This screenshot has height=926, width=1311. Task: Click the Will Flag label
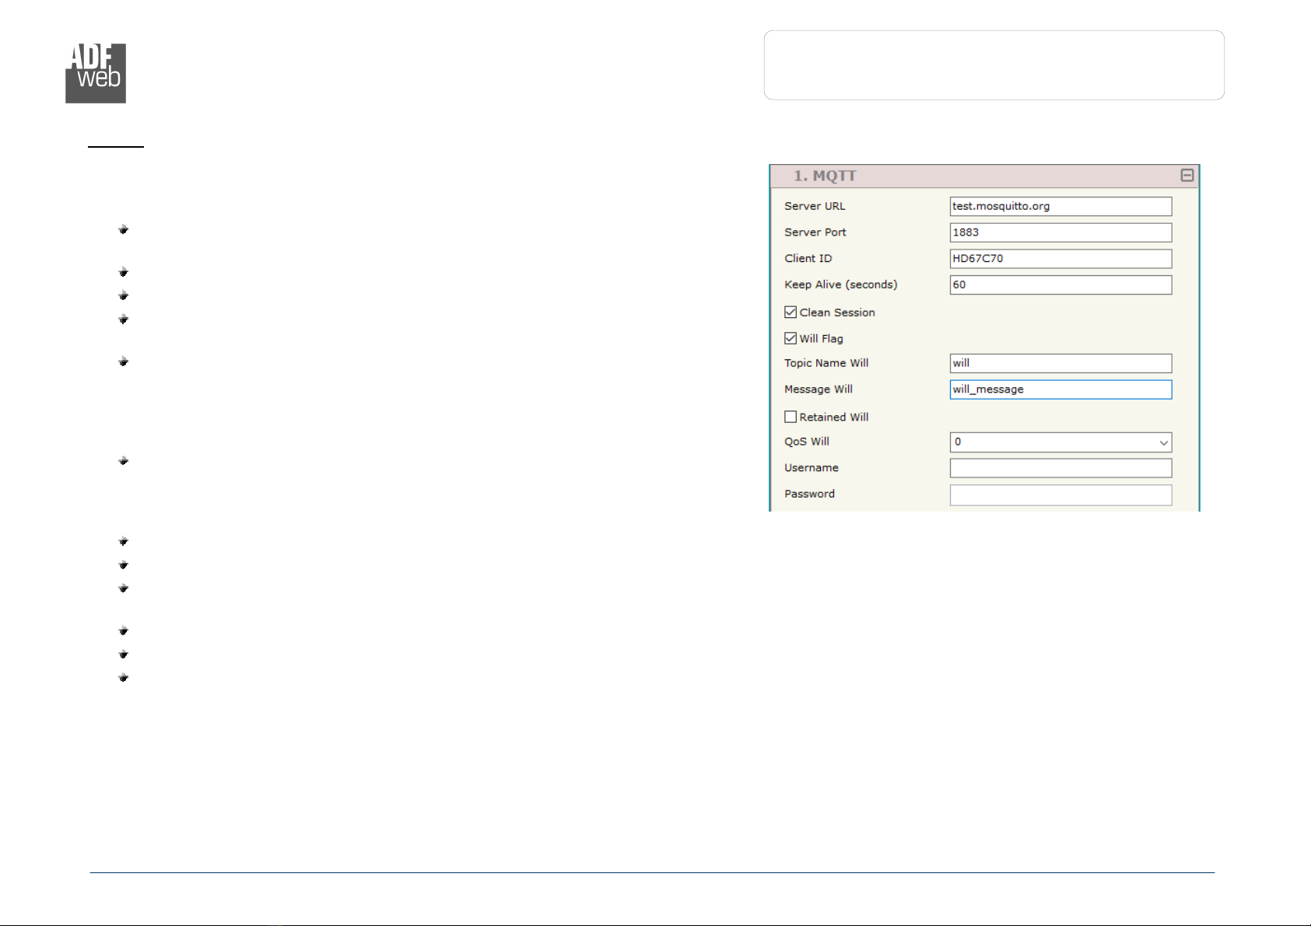pos(822,339)
